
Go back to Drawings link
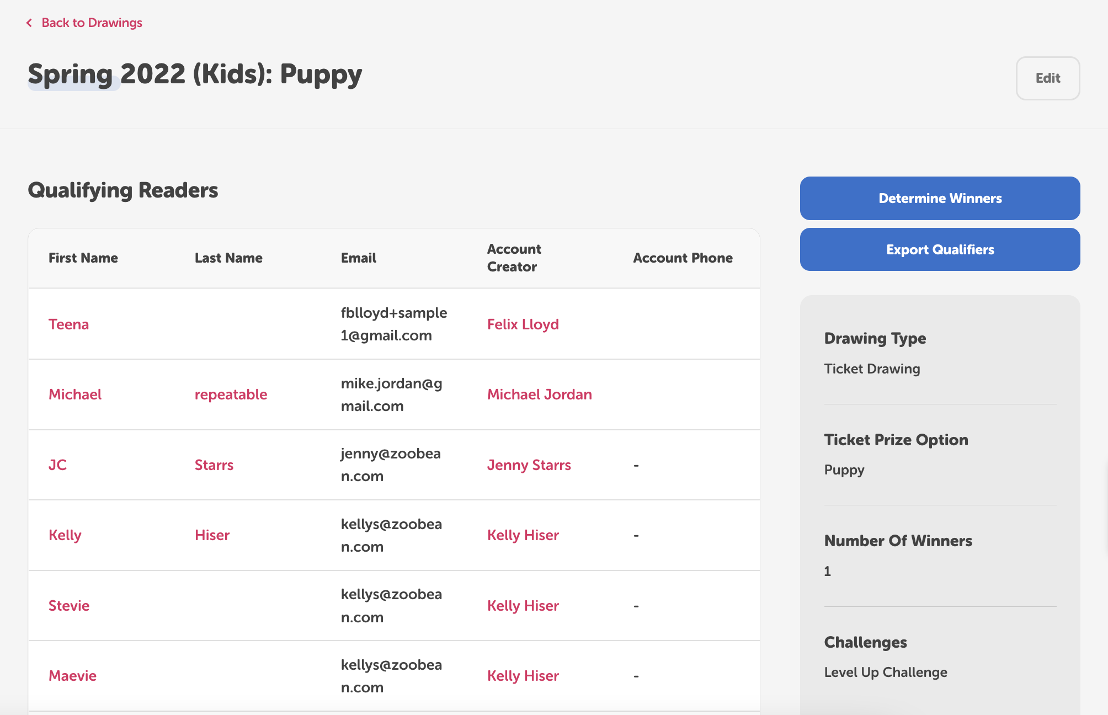pyautogui.click(x=92, y=23)
